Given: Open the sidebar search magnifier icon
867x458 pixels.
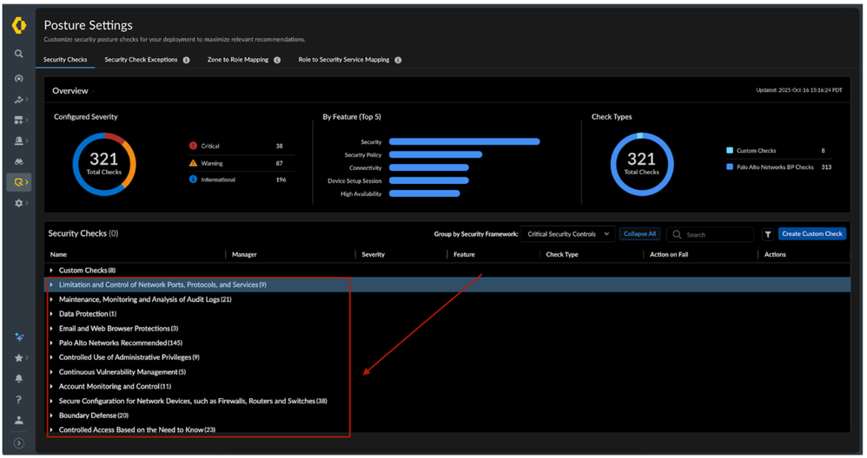Looking at the screenshot, I should (x=18, y=54).
